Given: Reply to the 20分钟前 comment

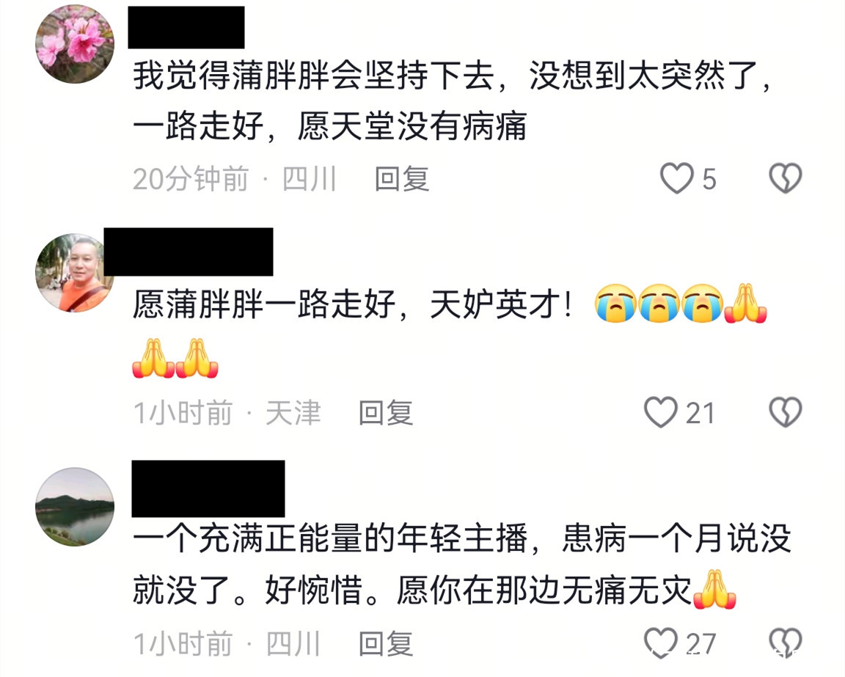Looking at the screenshot, I should (402, 179).
